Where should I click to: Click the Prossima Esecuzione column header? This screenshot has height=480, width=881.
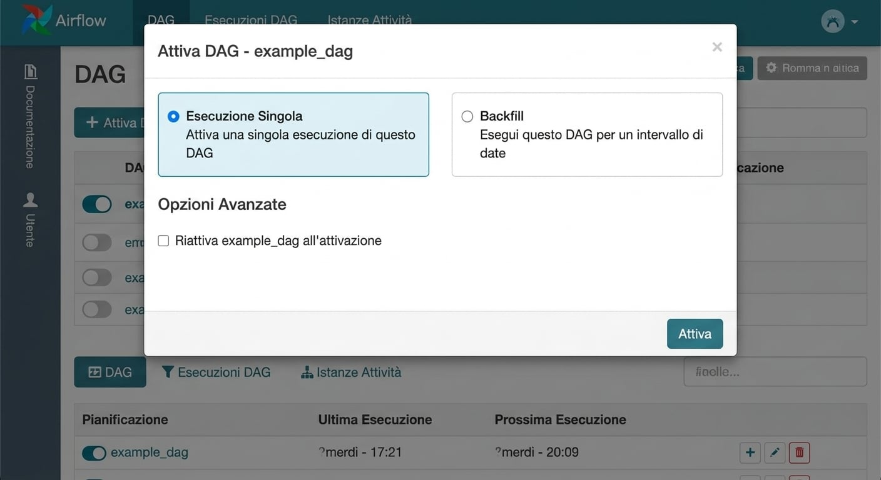(560, 419)
